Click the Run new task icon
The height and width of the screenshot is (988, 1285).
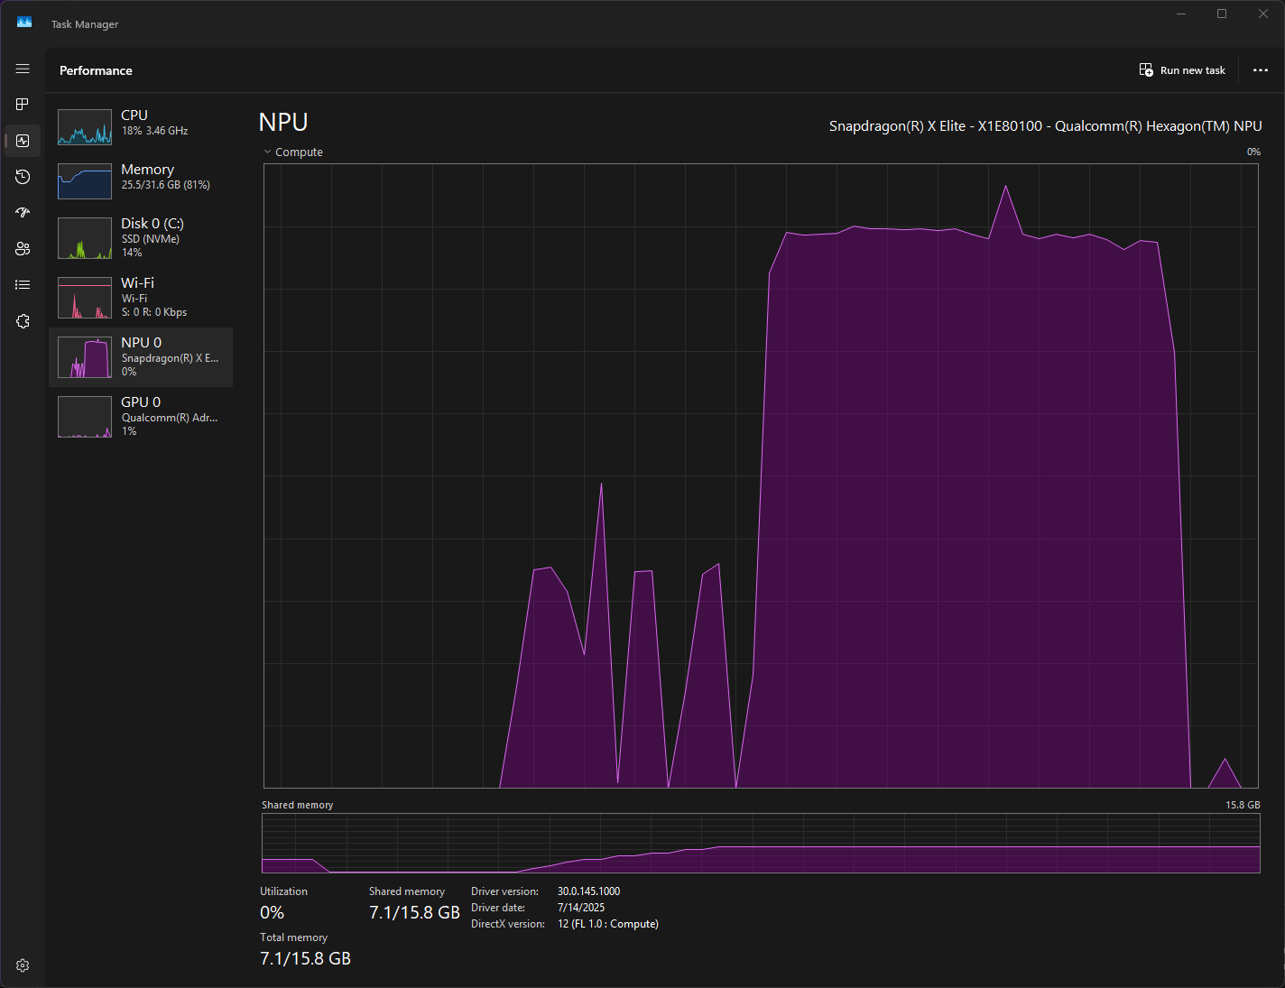[1146, 69]
